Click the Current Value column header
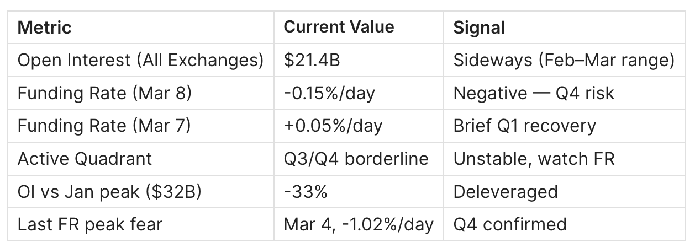695x248 pixels. point(339,28)
